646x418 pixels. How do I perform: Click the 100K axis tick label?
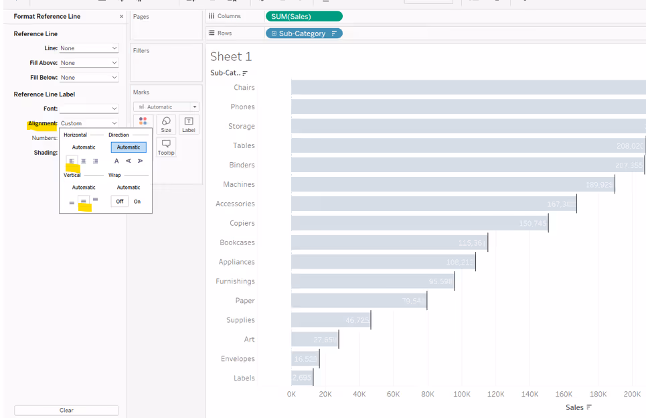click(462, 394)
